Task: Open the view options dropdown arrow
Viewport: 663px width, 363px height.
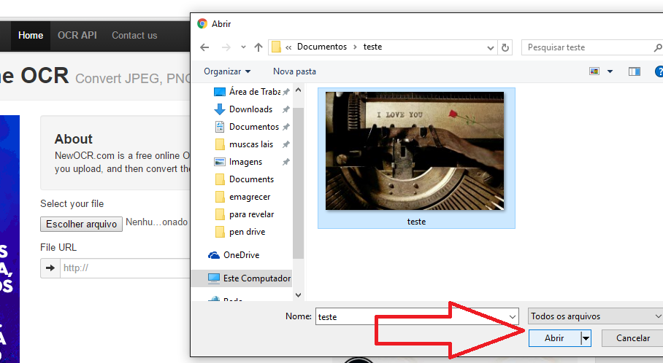Action: (610, 71)
